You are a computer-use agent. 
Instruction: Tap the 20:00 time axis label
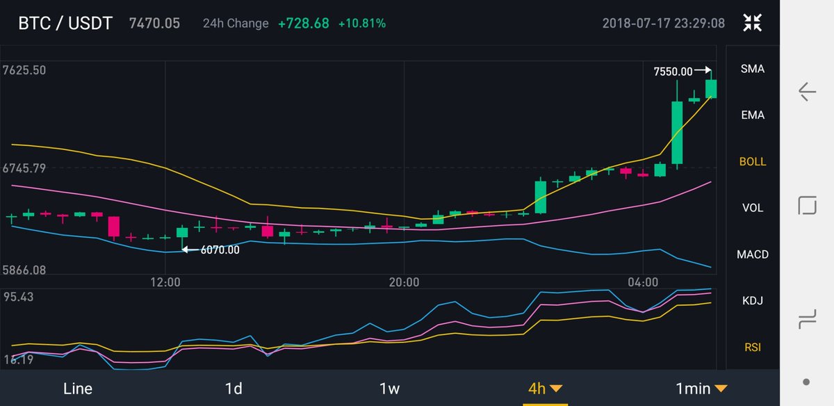[x=404, y=282]
